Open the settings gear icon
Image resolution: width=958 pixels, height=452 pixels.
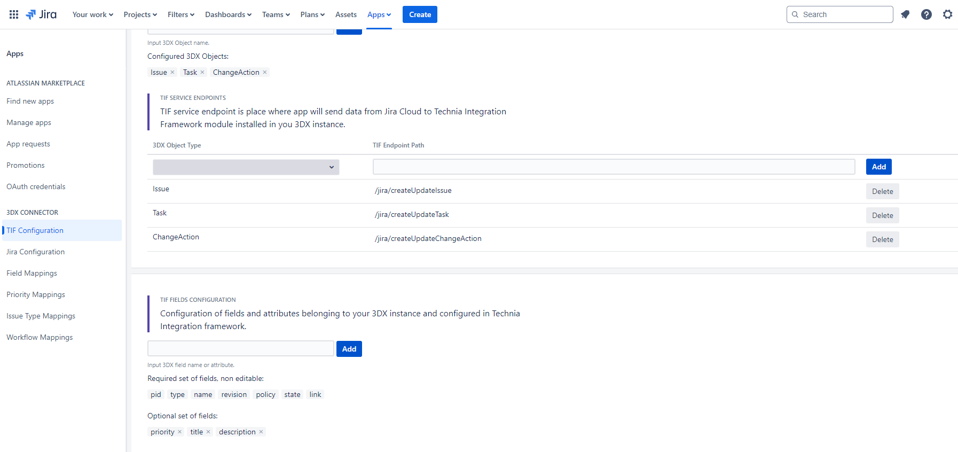947,14
